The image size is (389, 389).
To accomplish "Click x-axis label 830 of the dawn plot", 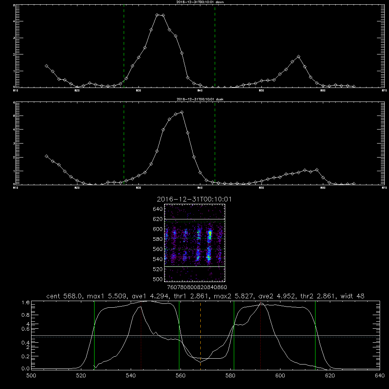I will pos(138,91).
